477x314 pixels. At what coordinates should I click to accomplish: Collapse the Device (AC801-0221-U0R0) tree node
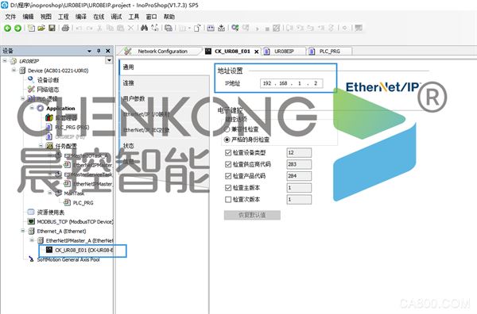point(14,71)
